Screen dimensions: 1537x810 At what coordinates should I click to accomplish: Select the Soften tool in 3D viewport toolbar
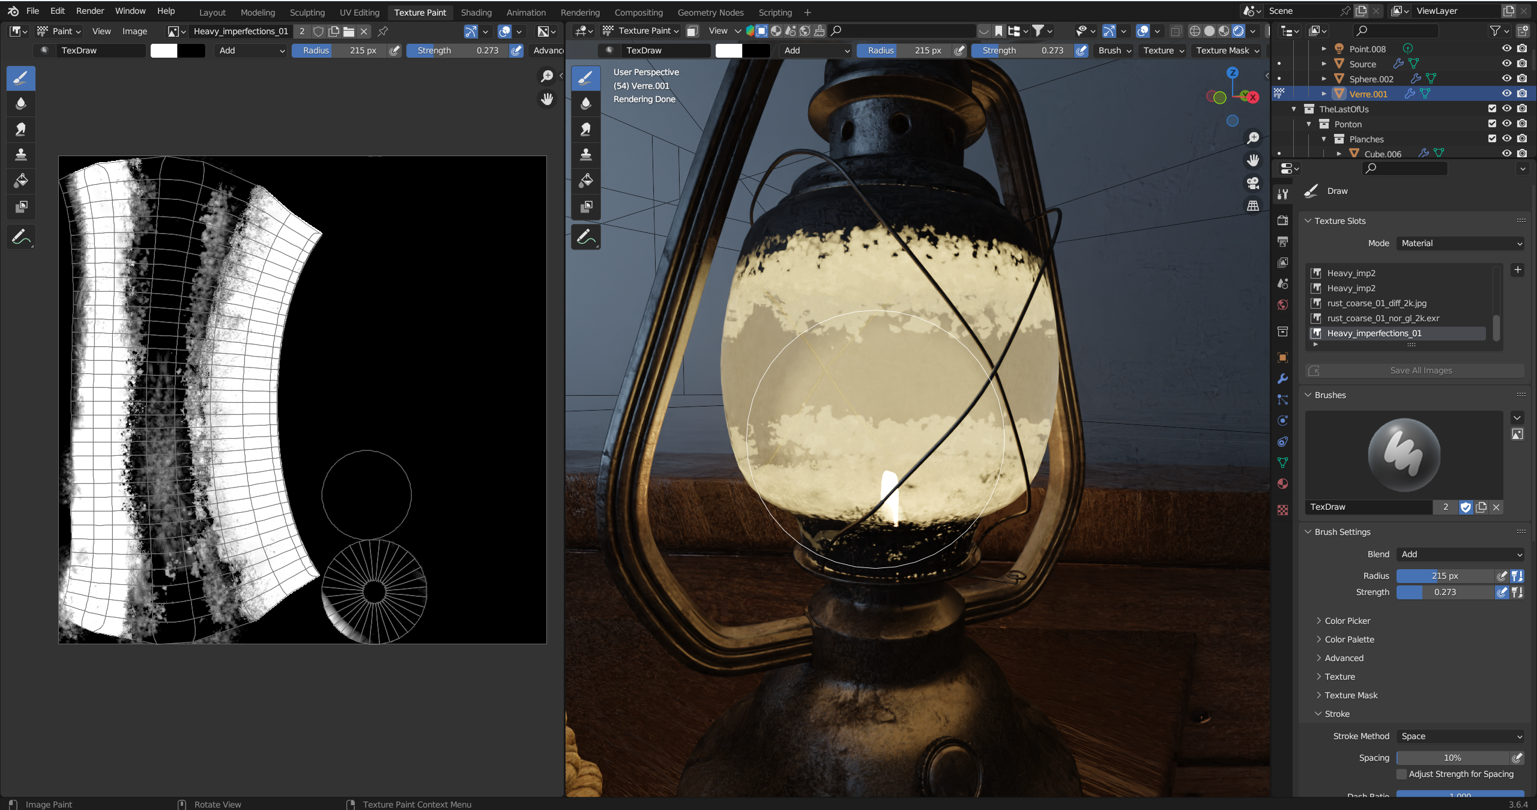tap(585, 103)
